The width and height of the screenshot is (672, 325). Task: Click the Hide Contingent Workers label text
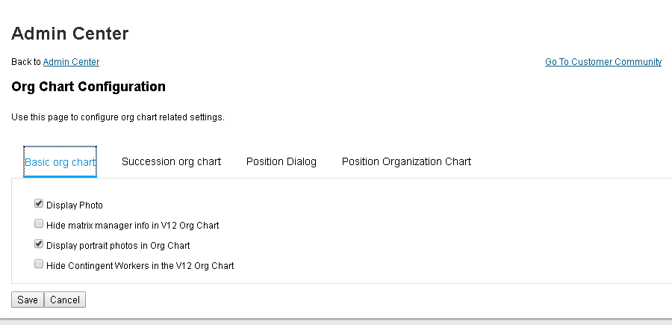pos(140,266)
